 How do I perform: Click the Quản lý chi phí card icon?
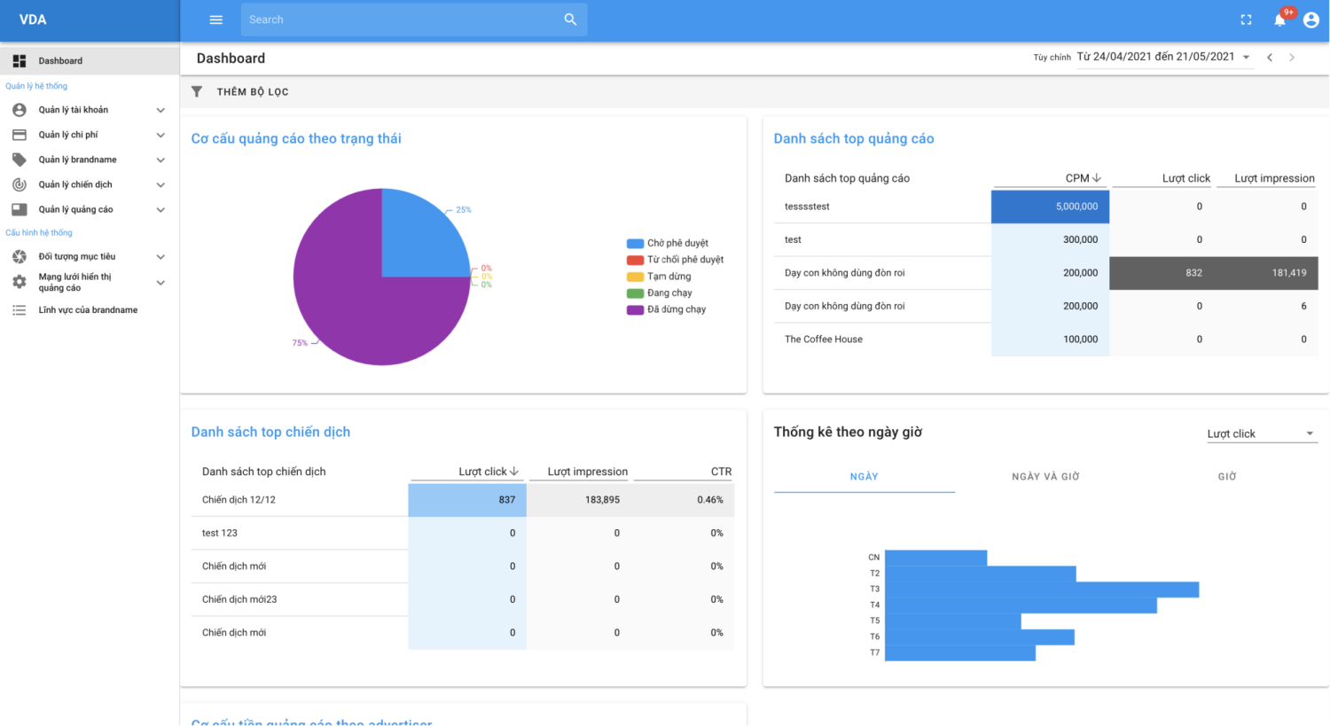click(x=20, y=135)
